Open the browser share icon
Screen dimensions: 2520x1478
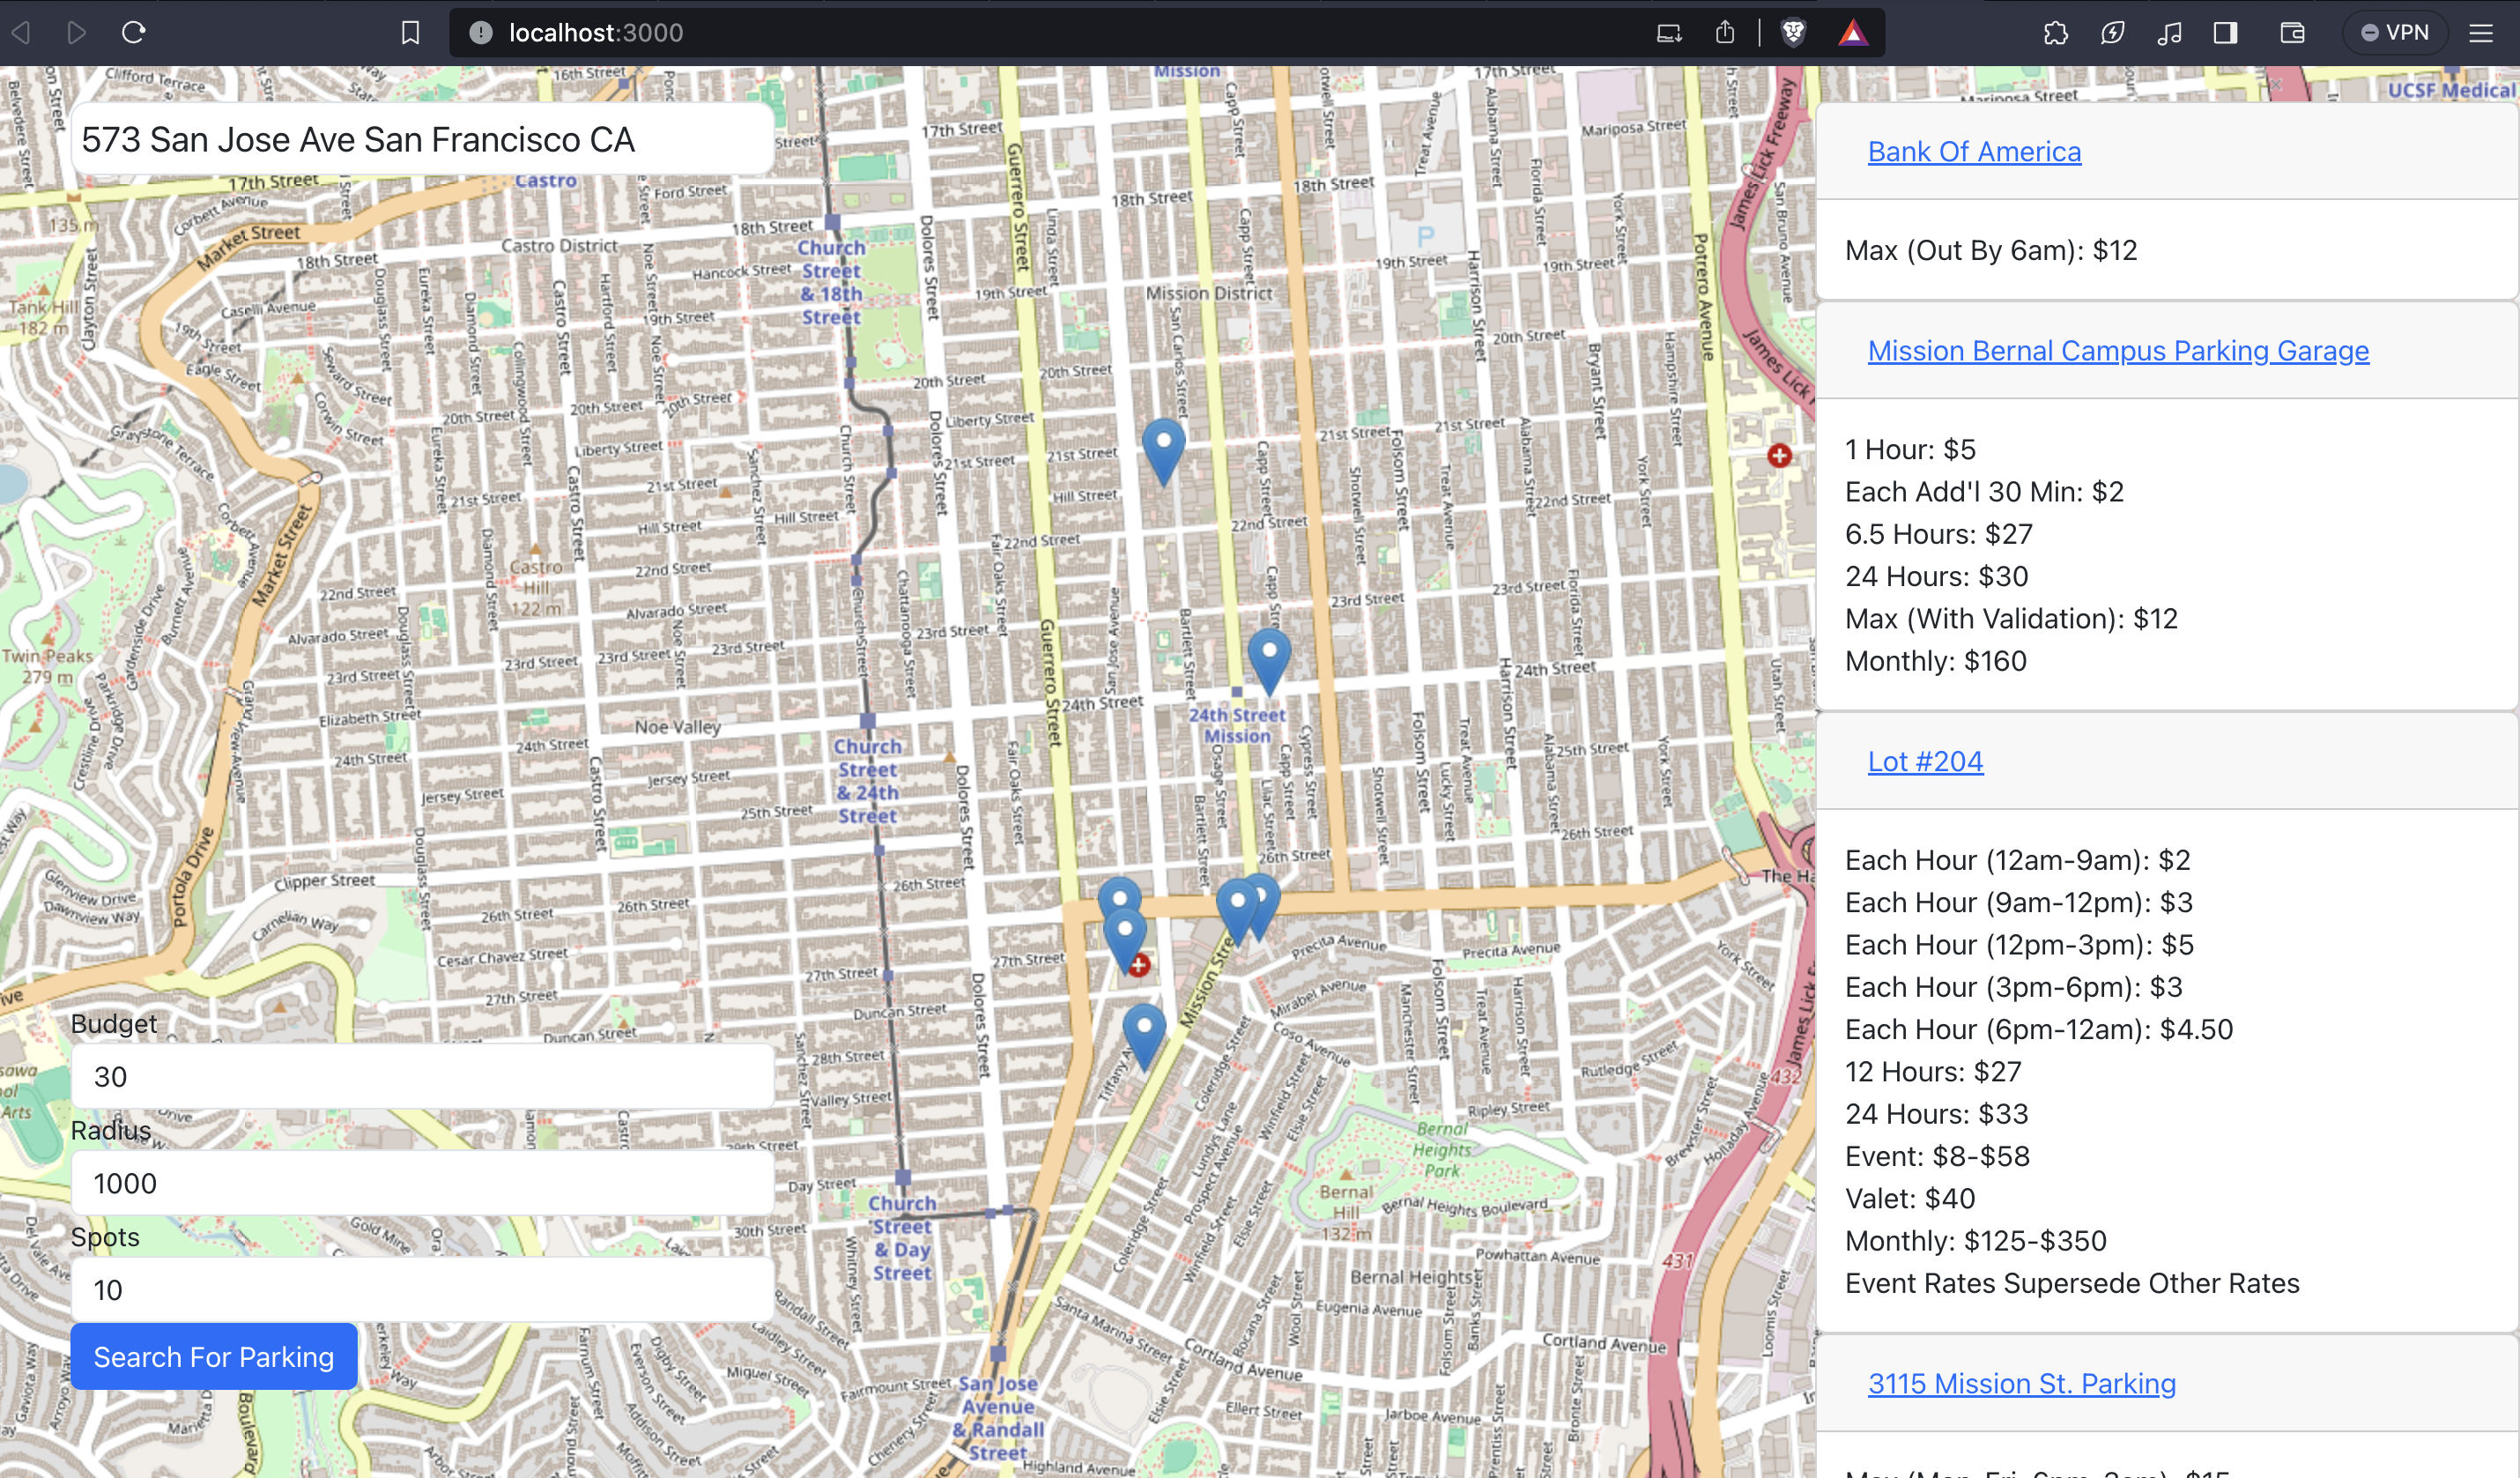(x=1725, y=33)
